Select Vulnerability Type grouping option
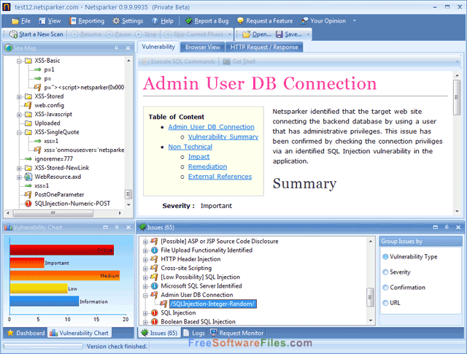467x354 pixels. click(x=385, y=257)
